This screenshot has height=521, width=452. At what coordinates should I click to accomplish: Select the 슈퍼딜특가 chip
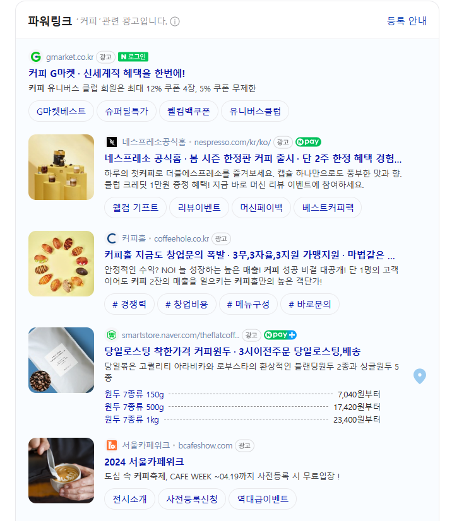126,111
